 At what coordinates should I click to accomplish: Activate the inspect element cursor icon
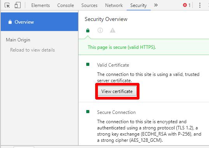click(7, 5)
